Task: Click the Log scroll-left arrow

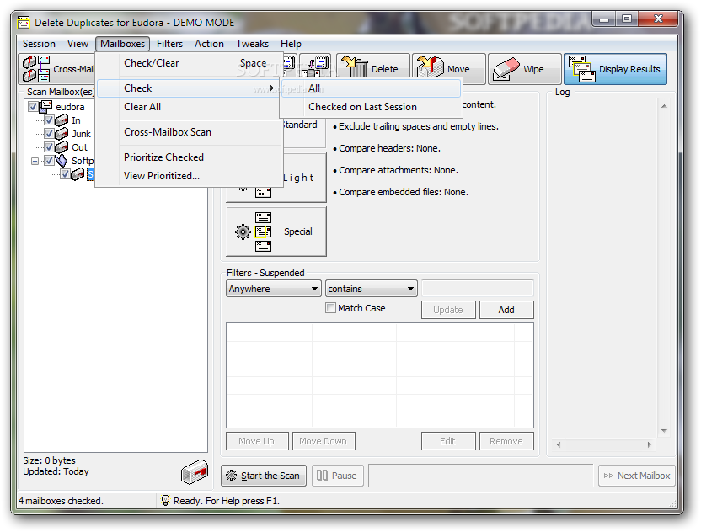Action: (559, 444)
